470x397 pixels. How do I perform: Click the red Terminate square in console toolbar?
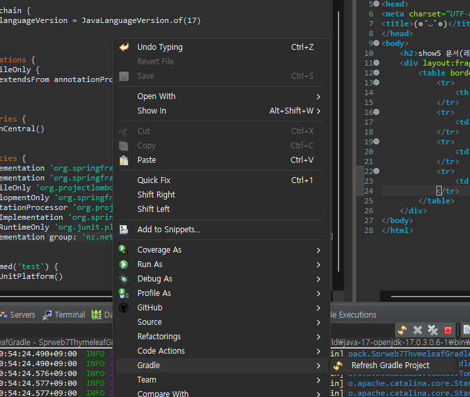coord(448,330)
